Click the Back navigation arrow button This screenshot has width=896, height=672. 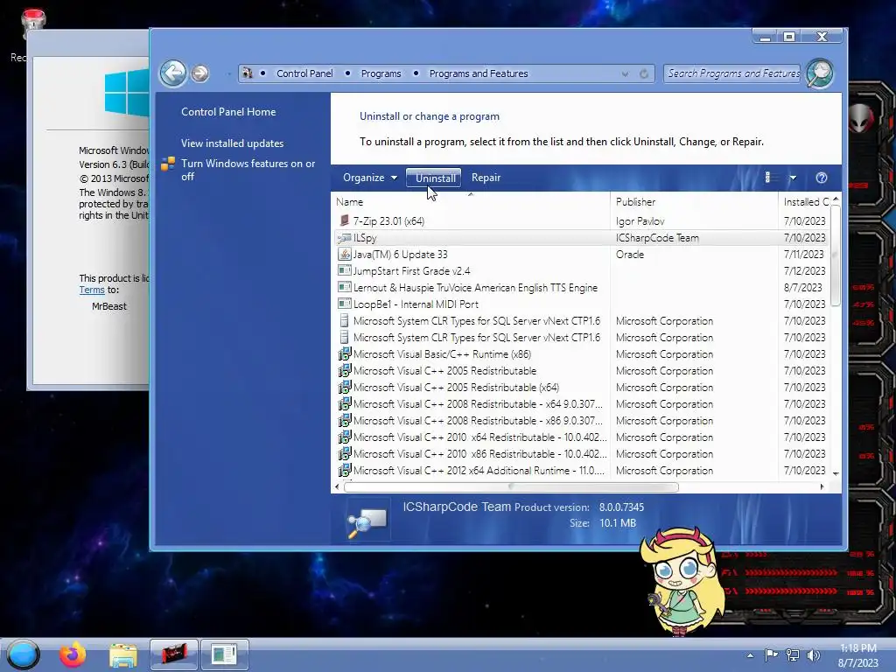[172, 73]
